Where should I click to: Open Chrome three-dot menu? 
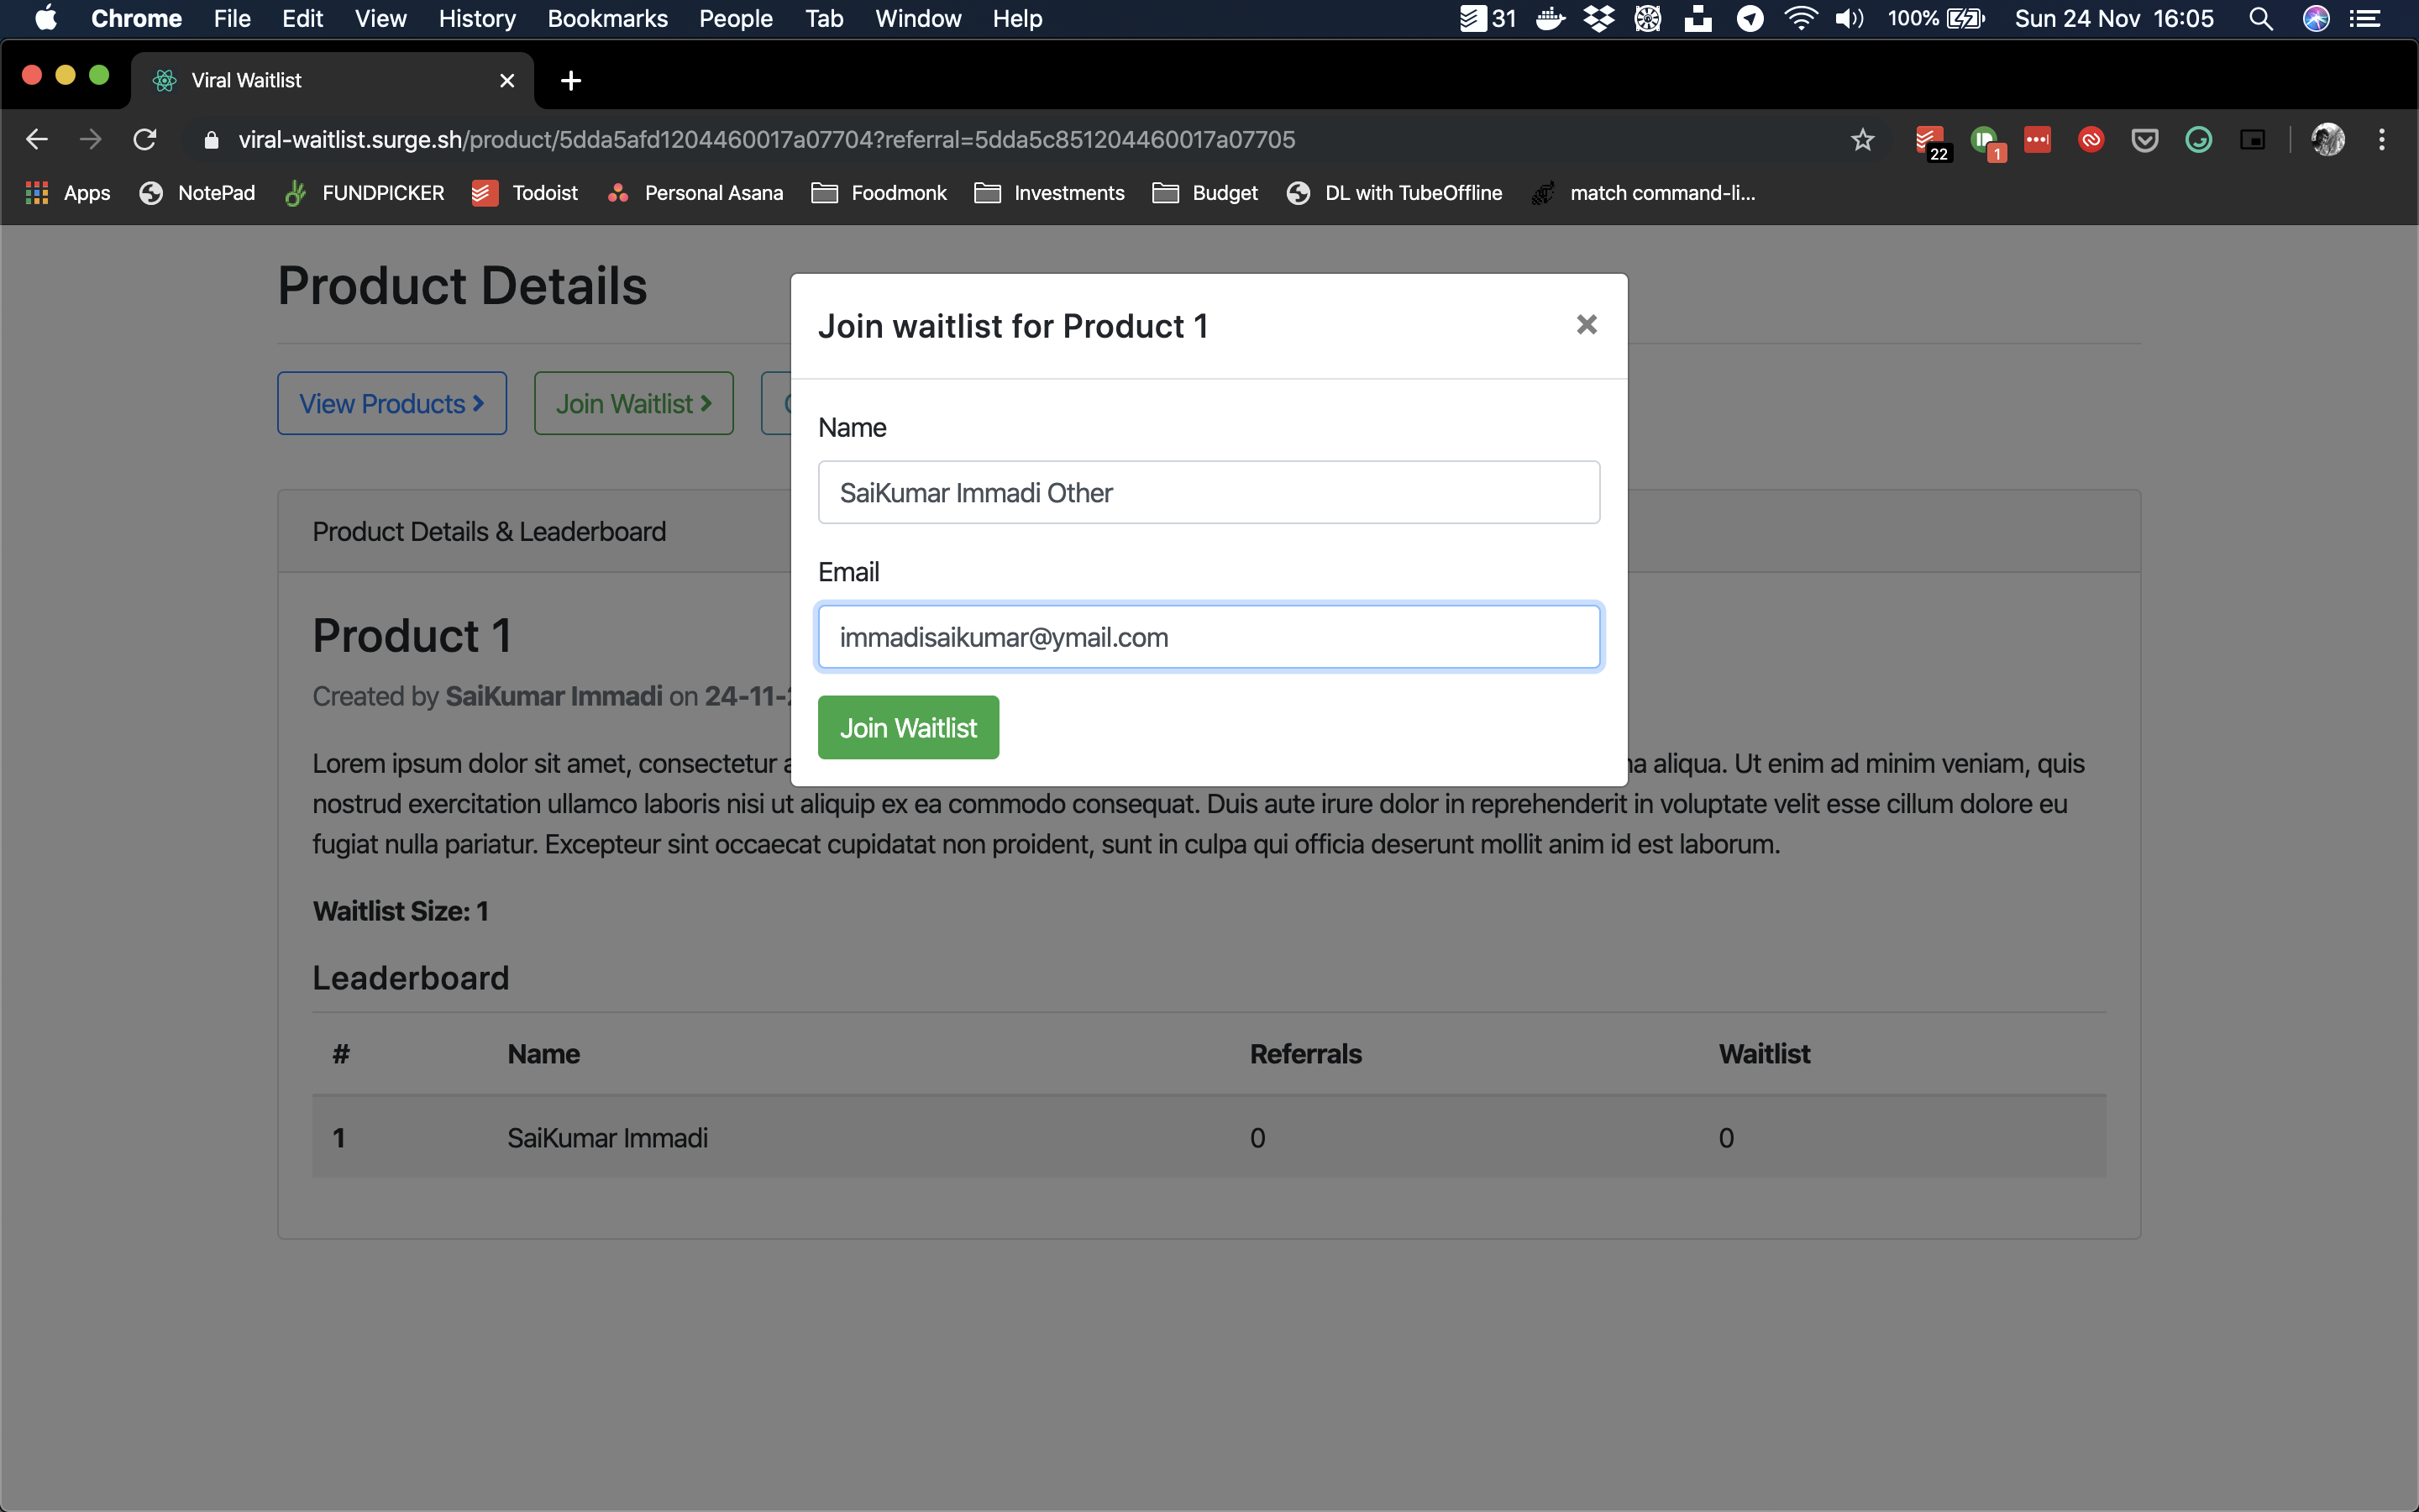(x=2381, y=139)
